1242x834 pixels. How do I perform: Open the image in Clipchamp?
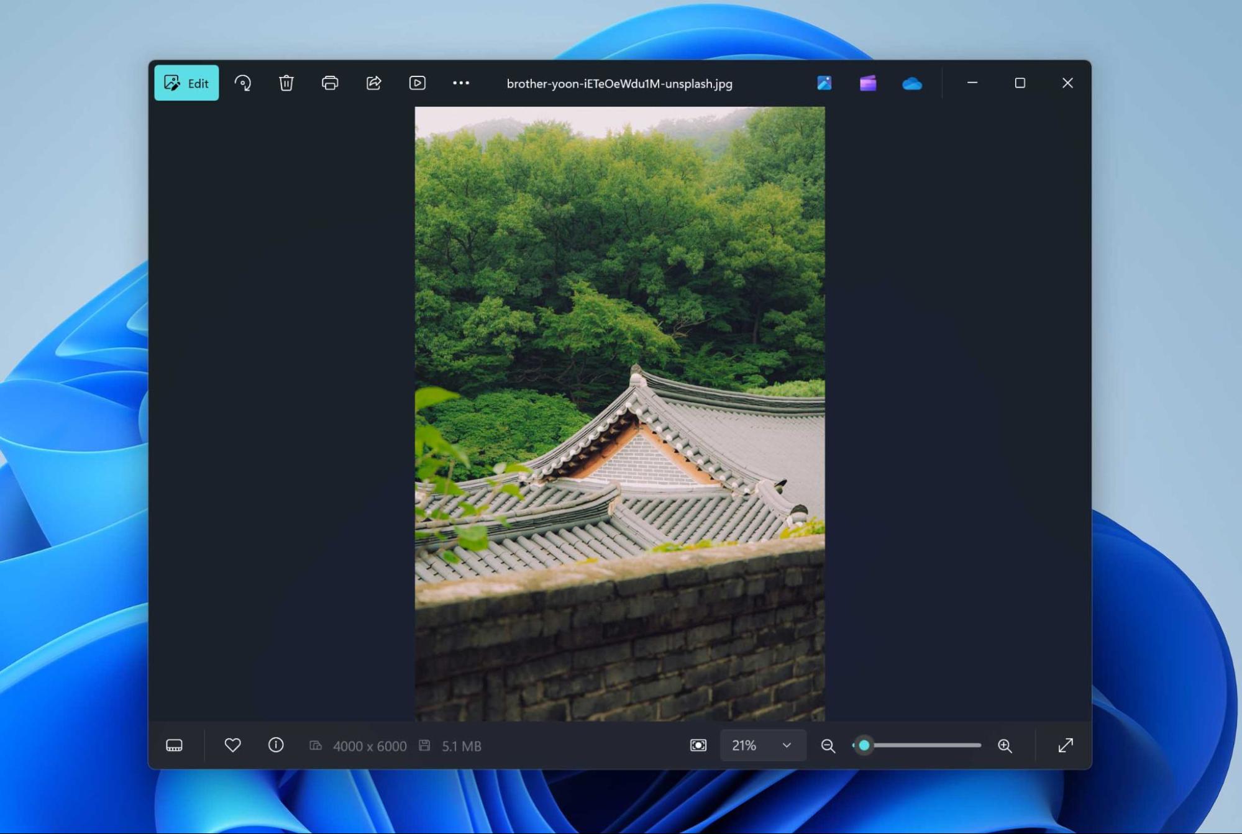pyautogui.click(x=868, y=83)
